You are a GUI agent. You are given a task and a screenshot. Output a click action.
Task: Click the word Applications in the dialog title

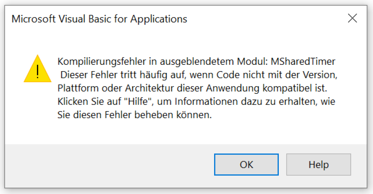pyautogui.click(x=159, y=20)
